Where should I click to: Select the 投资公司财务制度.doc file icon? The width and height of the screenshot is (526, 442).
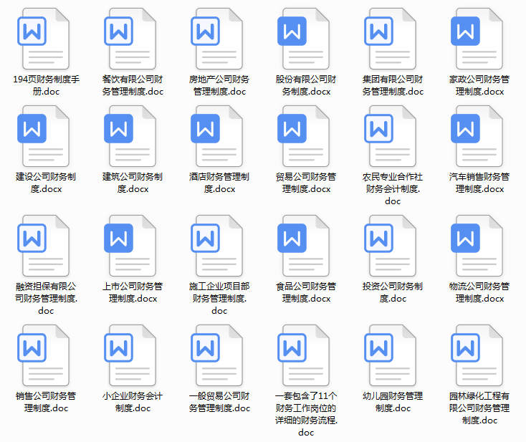click(390, 246)
